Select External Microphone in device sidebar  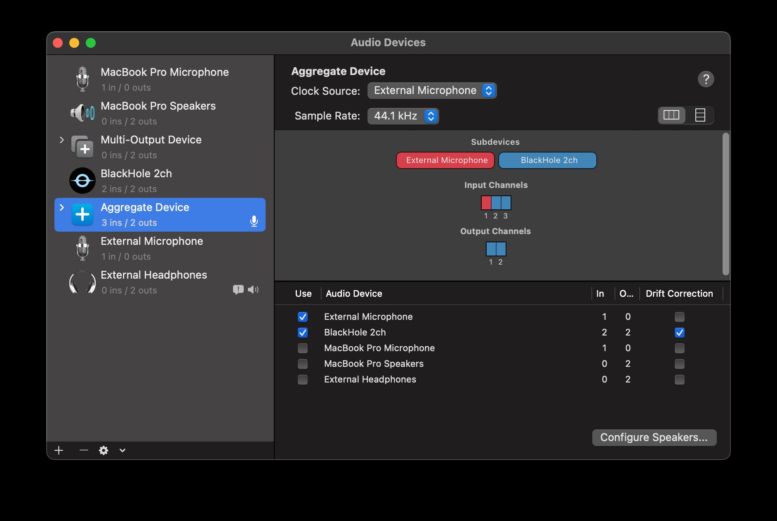(x=152, y=248)
